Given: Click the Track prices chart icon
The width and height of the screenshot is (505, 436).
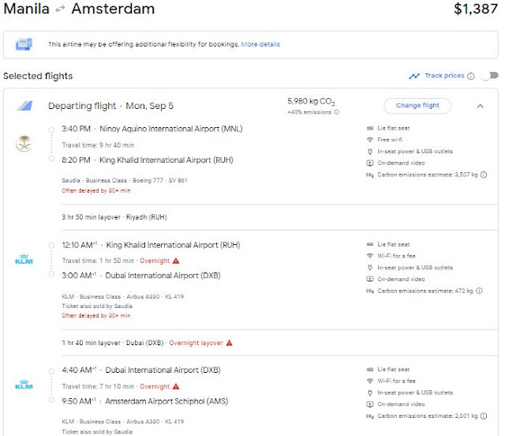Looking at the screenshot, I should point(414,77).
